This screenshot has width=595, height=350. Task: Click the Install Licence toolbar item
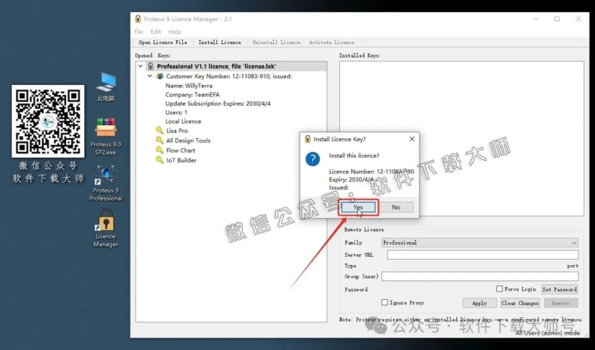[x=219, y=42]
